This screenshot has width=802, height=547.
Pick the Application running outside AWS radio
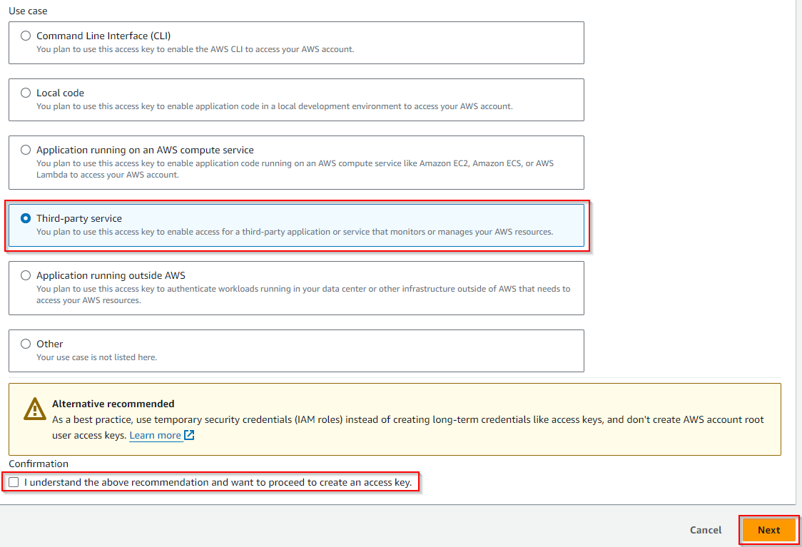(26, 275)
